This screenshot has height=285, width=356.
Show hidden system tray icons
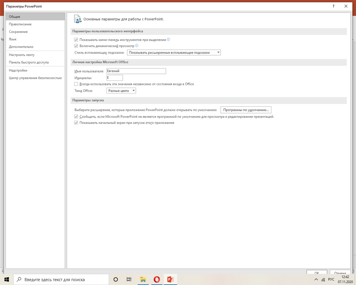click(x=316, y=279)
